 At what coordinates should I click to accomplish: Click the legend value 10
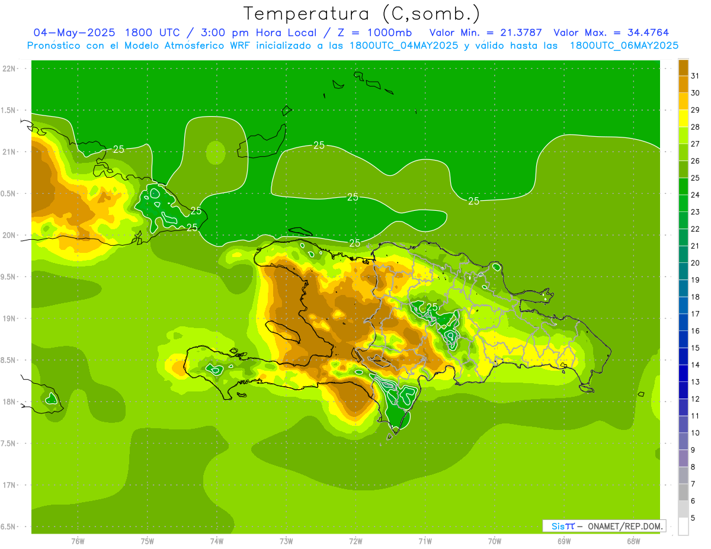point(695,433)
